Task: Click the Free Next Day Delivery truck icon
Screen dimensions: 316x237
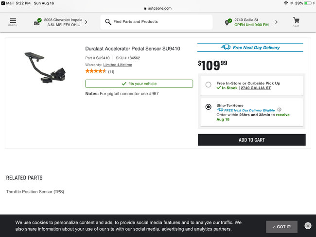Action: click(226, 48)
